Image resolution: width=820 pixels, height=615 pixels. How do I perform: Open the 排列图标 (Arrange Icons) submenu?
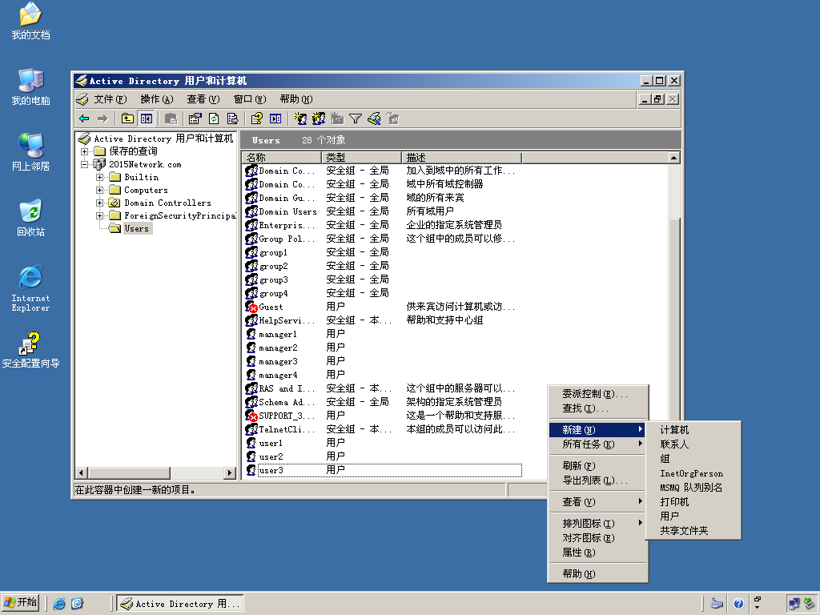pos(597,524)
